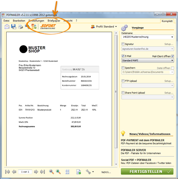Screen dimensions: 178x179
Task: Click the invoice page preview
Action: tap(59, 99)
